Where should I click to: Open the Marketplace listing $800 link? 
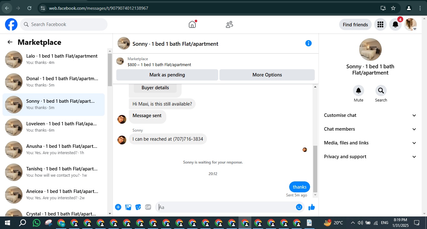click(159, 65)
